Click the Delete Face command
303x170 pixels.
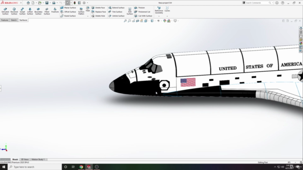(x=98, y=8)
